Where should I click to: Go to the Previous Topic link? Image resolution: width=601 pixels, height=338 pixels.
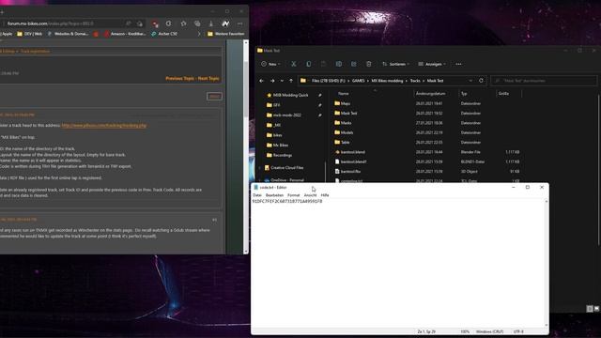[x=179, y=79]
